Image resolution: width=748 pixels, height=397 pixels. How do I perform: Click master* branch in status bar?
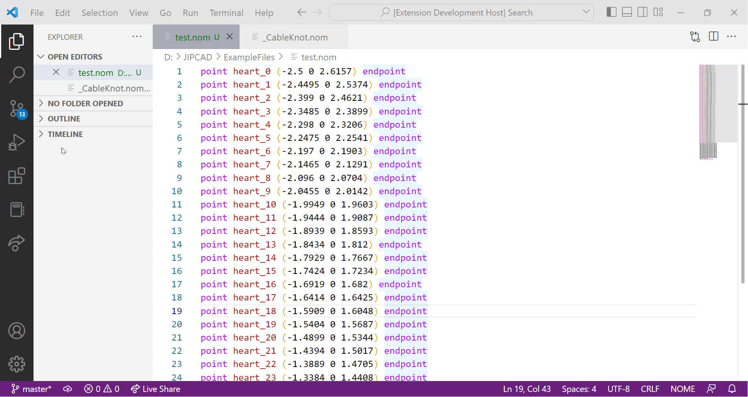point(31,389)
